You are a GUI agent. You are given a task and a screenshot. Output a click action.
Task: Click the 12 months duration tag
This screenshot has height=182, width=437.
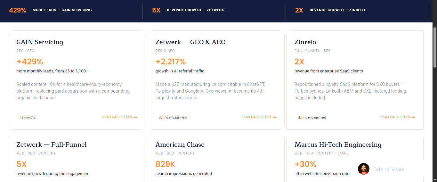tap(28, 117)
